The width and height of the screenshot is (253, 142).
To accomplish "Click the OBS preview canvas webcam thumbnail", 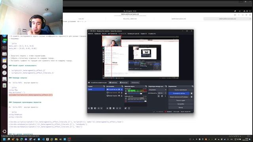I will [111, 41].
